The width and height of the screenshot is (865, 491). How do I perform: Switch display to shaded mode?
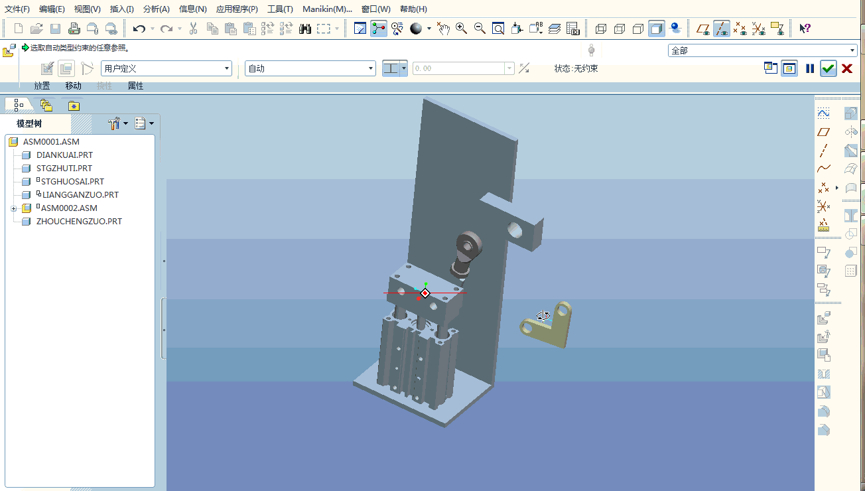[657, 29]
